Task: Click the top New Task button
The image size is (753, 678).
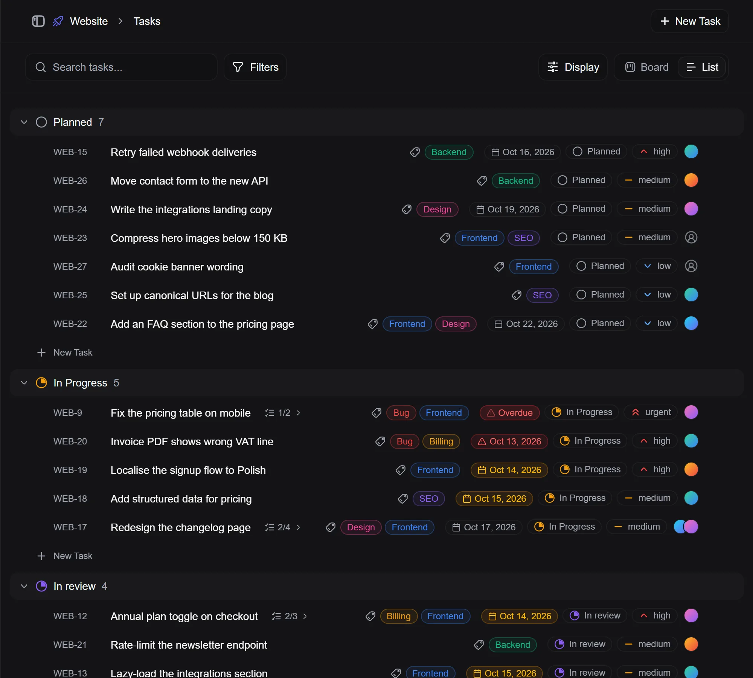Action: [690, 21]
